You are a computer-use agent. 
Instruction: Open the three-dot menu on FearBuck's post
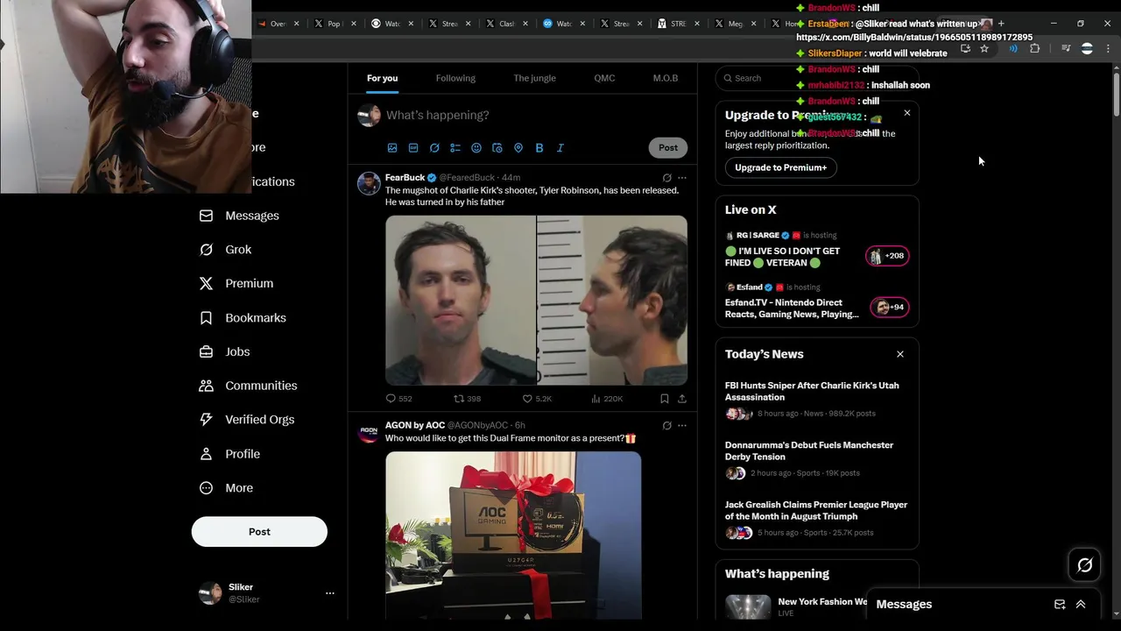click(x=682, y=178)
